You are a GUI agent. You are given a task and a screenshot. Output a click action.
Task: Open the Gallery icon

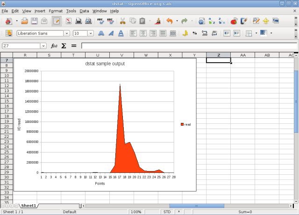[x=276, y=21]
